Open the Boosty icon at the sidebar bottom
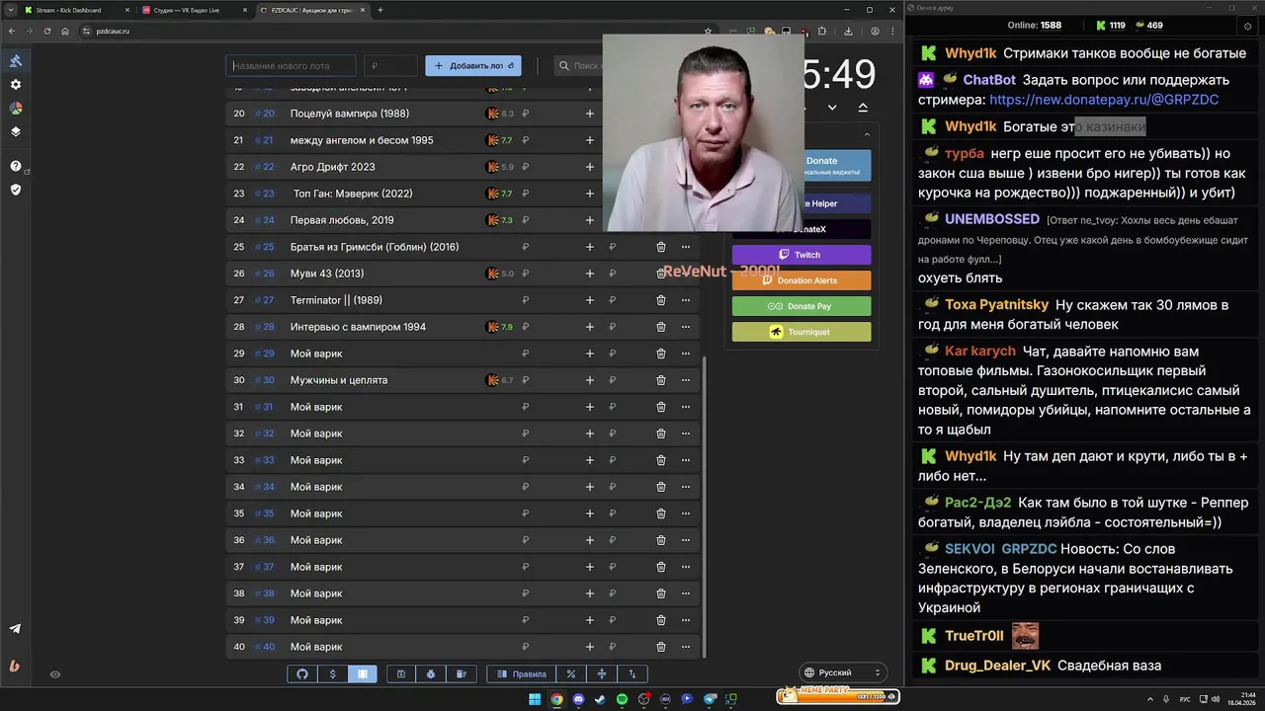The width and height of the screenshot is (1265, 711). [15, 666]
